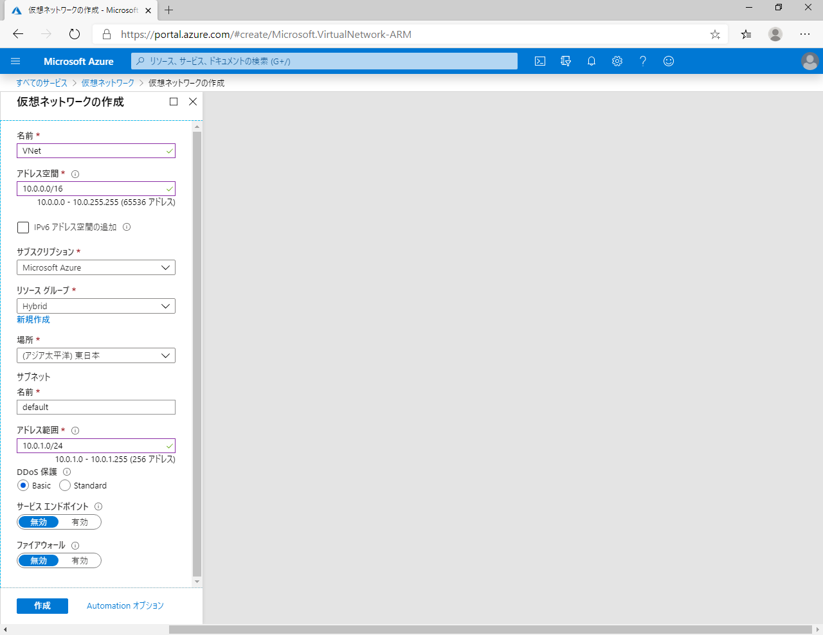Go to すべてのサービス breadcrumb
823x635 pixels.
coord(42,83)
